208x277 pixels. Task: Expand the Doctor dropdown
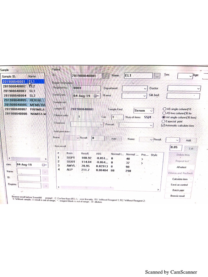click(198, 88)
